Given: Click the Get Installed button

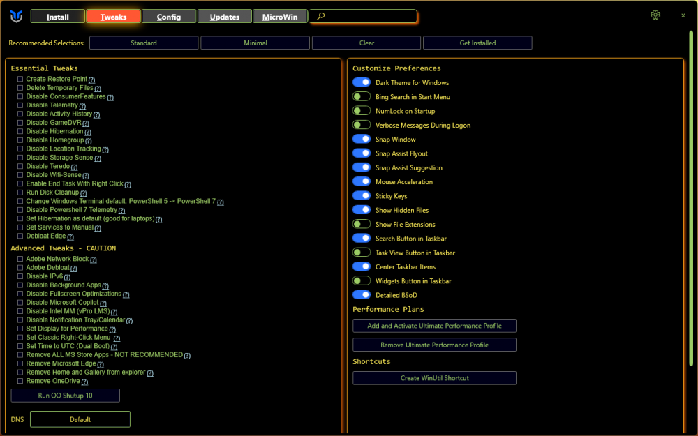Looking at the screenshot, I should click(477, 43).
